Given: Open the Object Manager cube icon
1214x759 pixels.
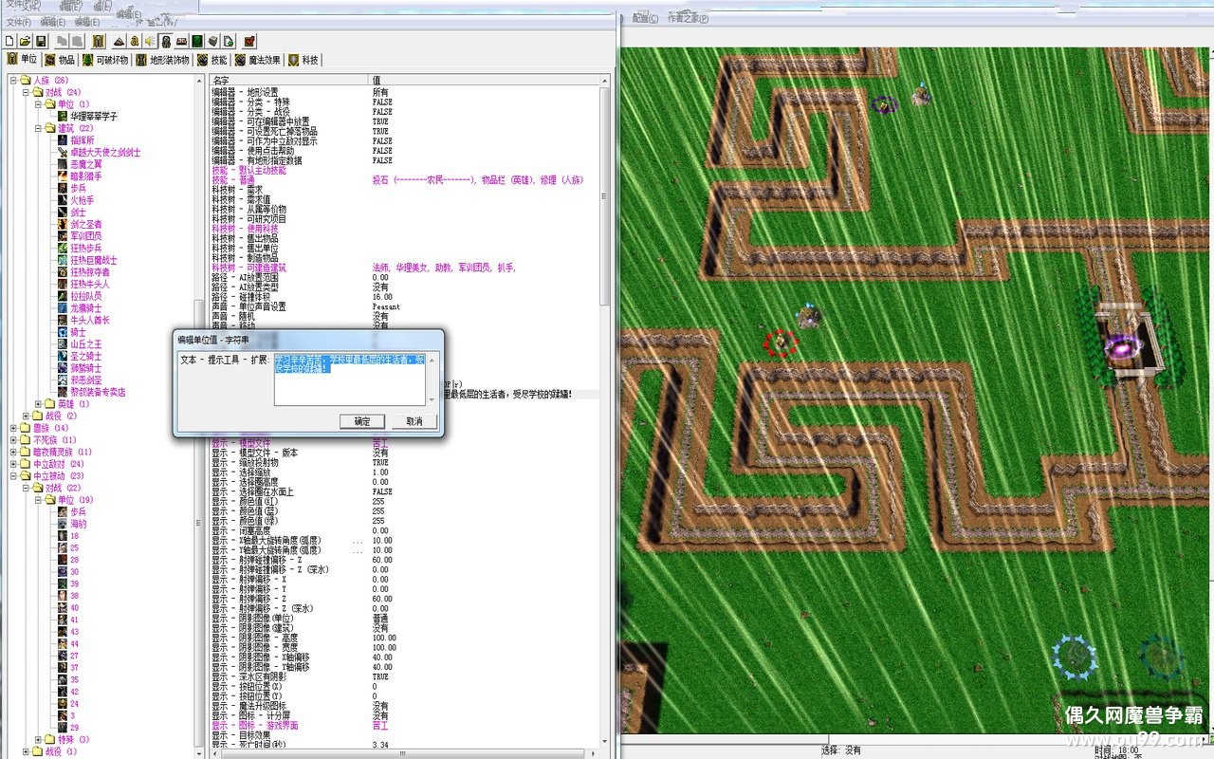Looking at the screenshot, I should coord(213,41).
